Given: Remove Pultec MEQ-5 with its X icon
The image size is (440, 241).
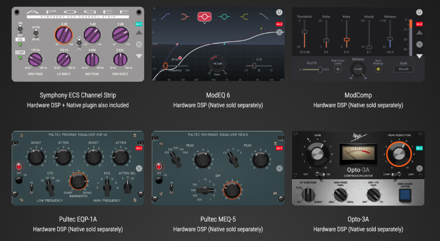Looking at the screenshot, I should click(279, 168).
